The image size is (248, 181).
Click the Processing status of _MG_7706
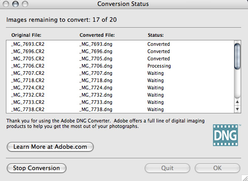[x=159, y=66]
